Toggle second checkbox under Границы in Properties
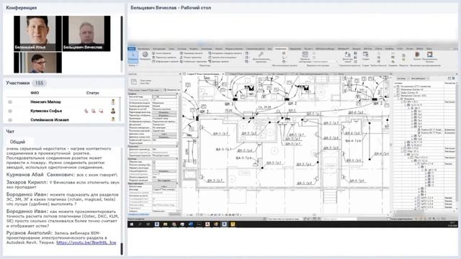This screenshot has width=461, height=259. 153,165
